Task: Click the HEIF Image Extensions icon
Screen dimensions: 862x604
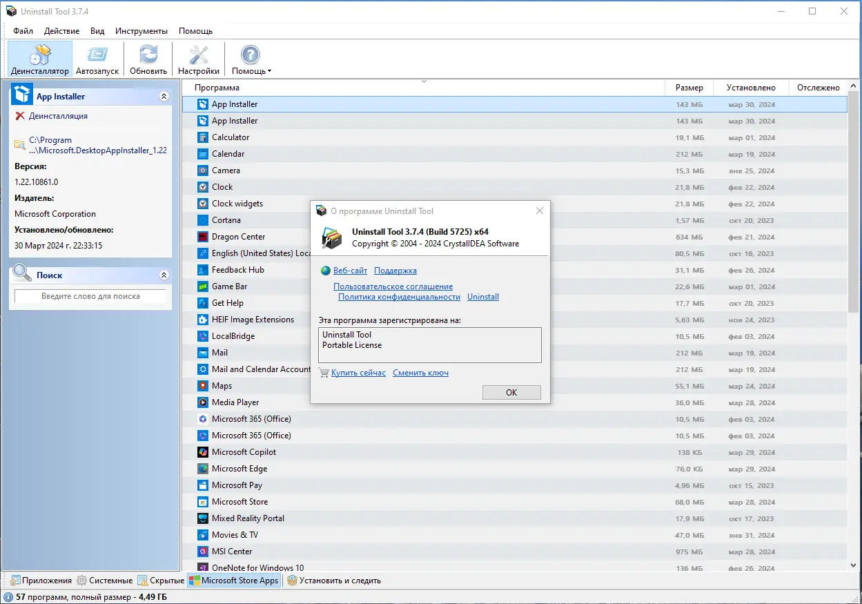Action: (x=202, y=320)
